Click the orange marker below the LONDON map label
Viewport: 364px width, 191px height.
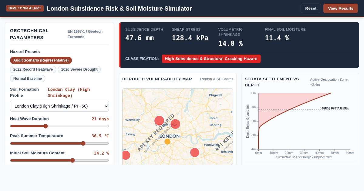(167, 142)
